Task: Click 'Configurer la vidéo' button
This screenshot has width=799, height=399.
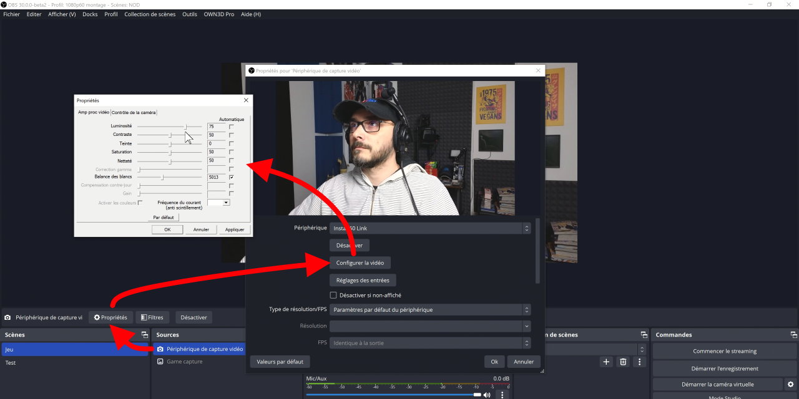Action: (360, 263)
